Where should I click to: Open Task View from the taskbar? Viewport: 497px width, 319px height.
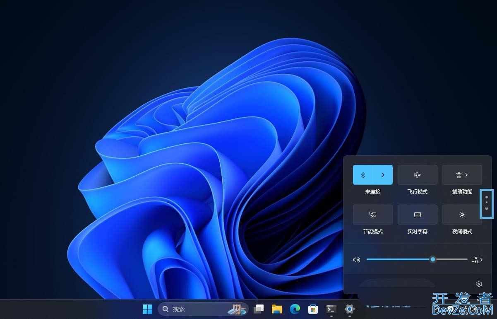(259, 309)
